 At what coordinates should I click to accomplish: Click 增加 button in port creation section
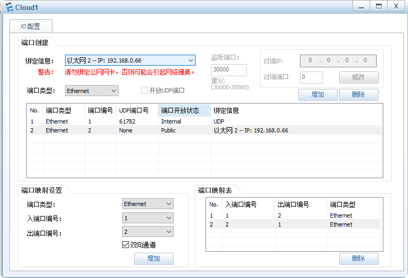coord(318,95)
